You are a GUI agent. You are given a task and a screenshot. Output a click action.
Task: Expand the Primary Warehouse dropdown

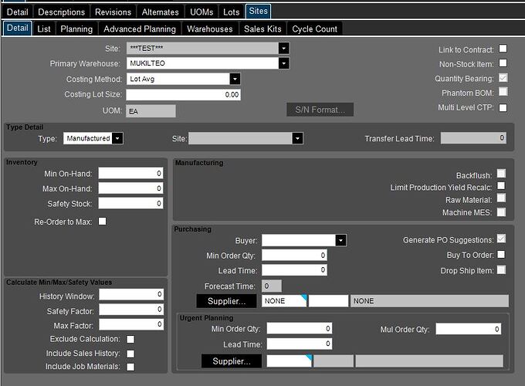[283, 63]
